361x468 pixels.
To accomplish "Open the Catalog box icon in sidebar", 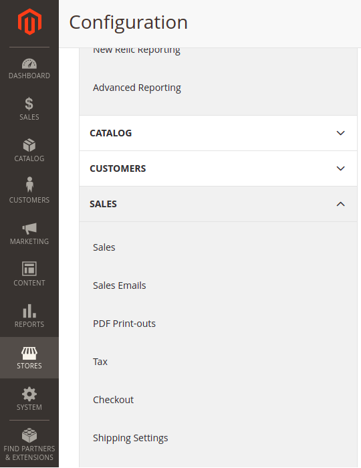I will pyautogui.click(x=29, y=145).
